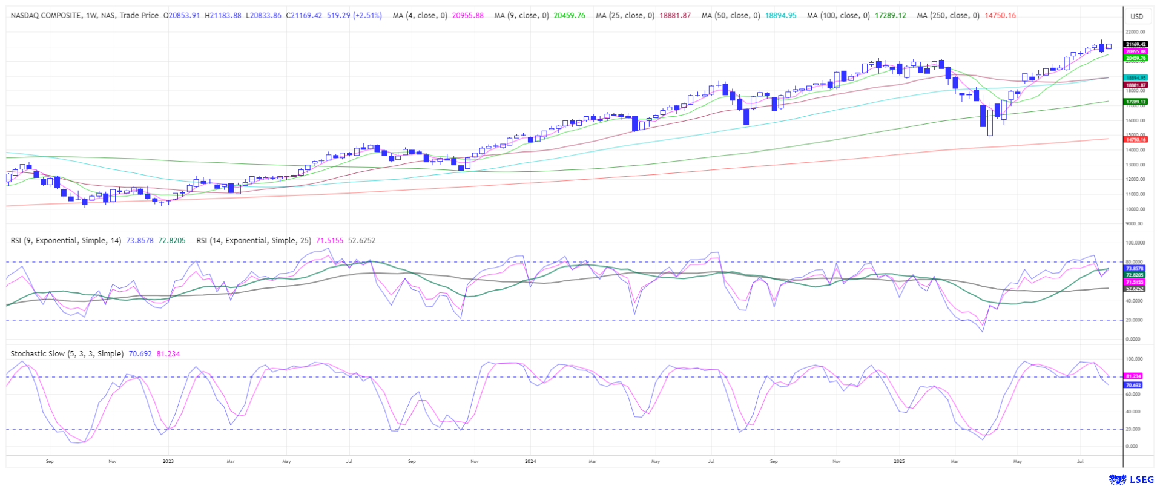The image size is (1160, 486).
Task: Click the RSI (9, Exponential, Simple, 14) label
Action: 66,241
